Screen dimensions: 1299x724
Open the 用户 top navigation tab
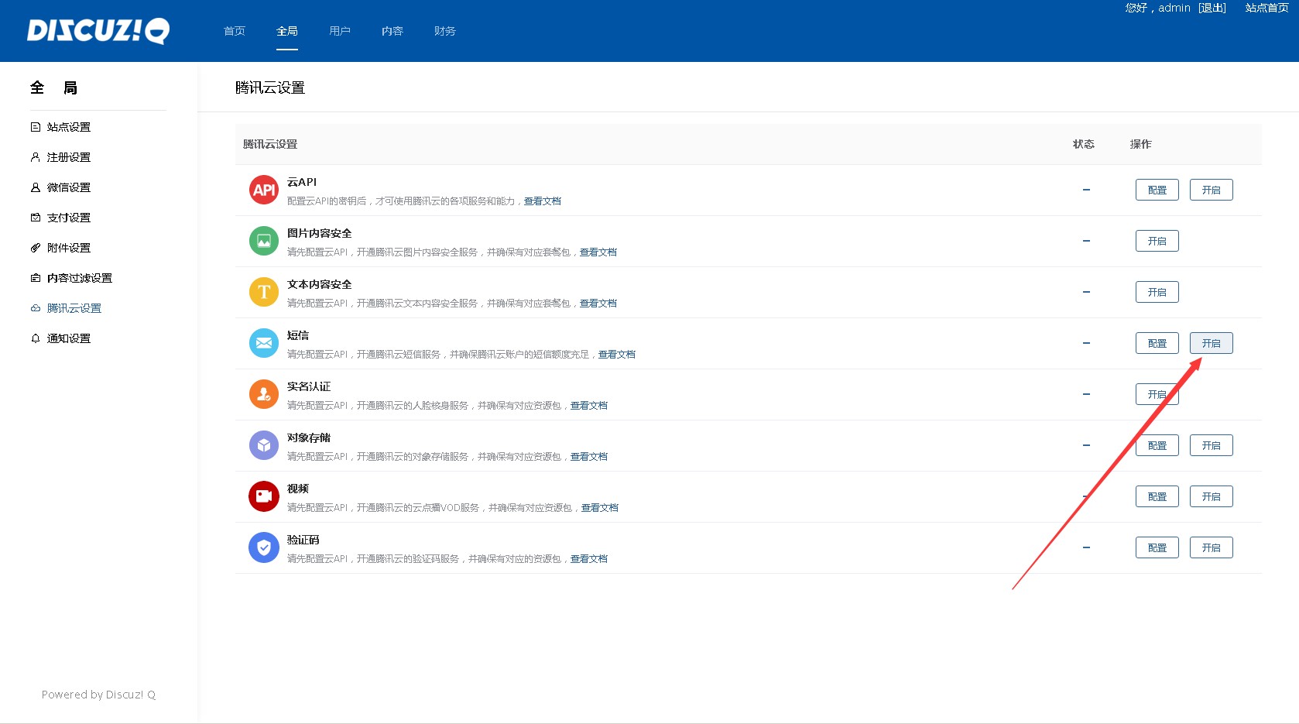pos(340,31)
